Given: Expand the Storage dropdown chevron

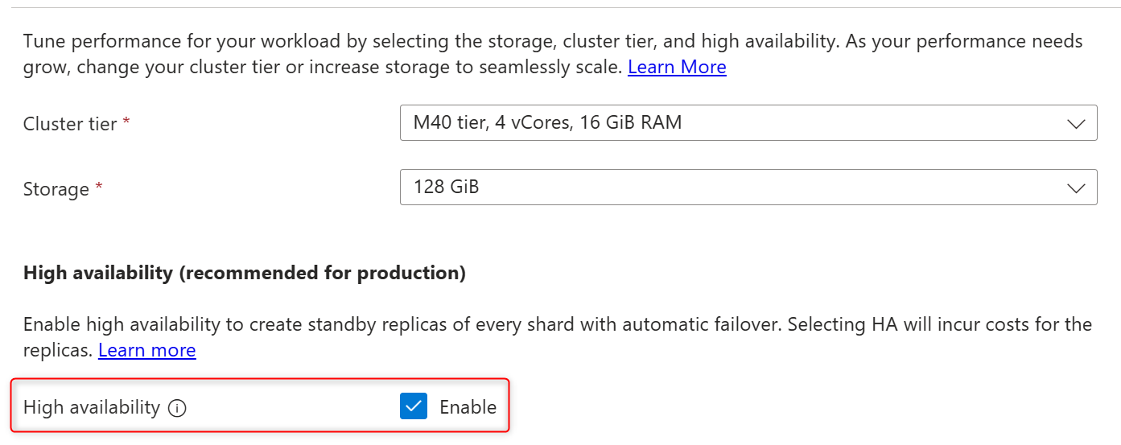Looking at the screenshot, I should tap(1075, 188).
